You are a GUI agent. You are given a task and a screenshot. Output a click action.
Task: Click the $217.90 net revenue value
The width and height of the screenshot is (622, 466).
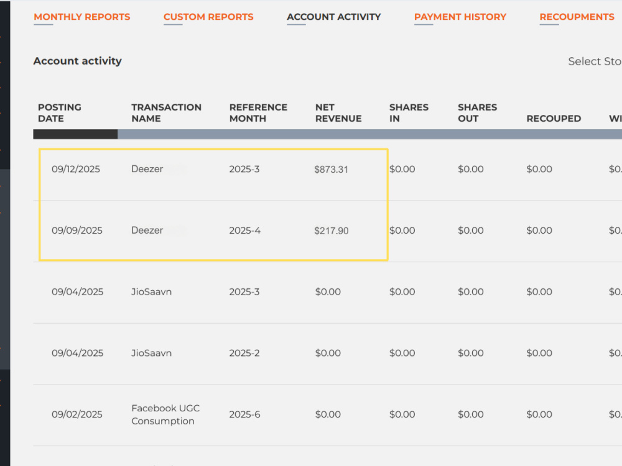click(332, 231)
